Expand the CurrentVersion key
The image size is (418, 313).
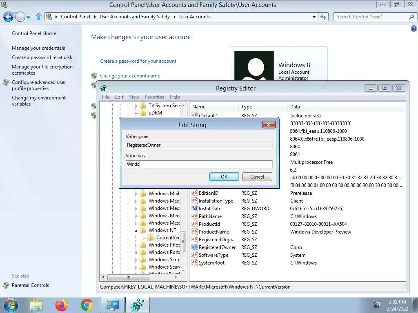144,238
